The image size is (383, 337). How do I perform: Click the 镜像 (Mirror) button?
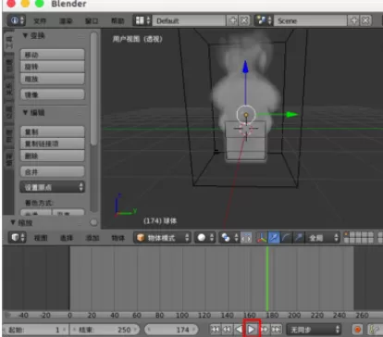tap(52, 94)
